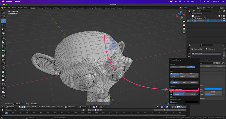Adjust the Shadow intensity slider
This screenshot has height=119, width=226.
pos(184,95)
